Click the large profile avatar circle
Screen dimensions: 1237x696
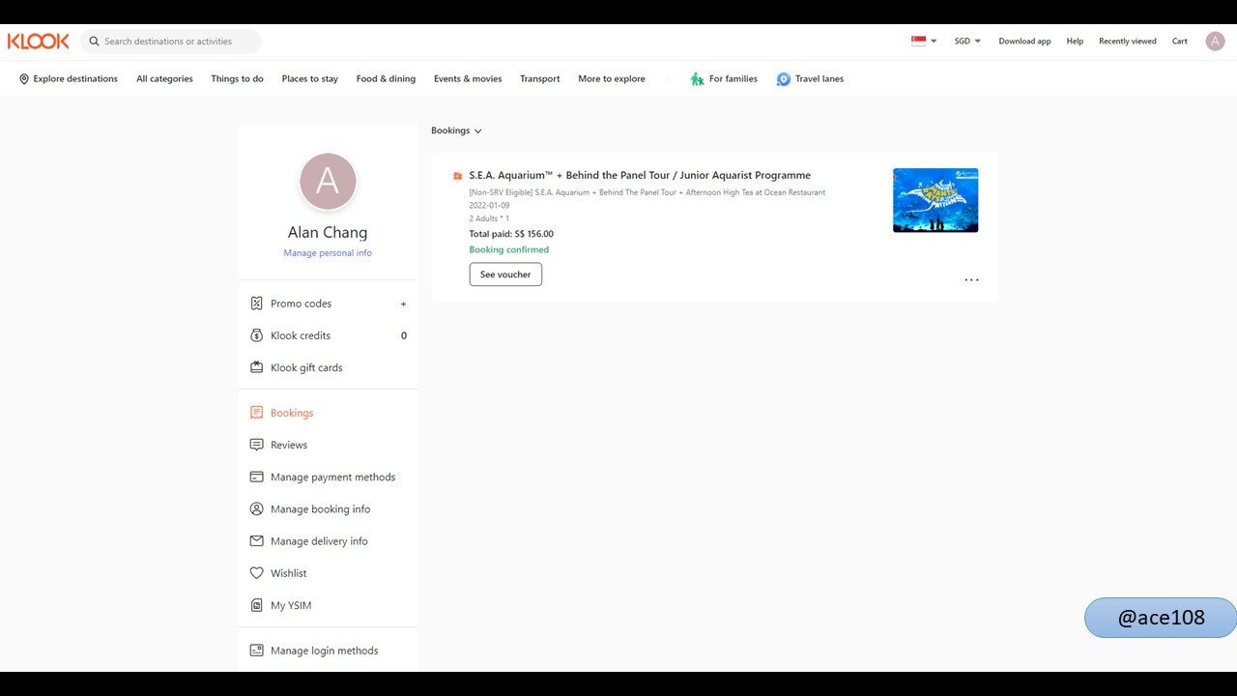tap(328, 181)
